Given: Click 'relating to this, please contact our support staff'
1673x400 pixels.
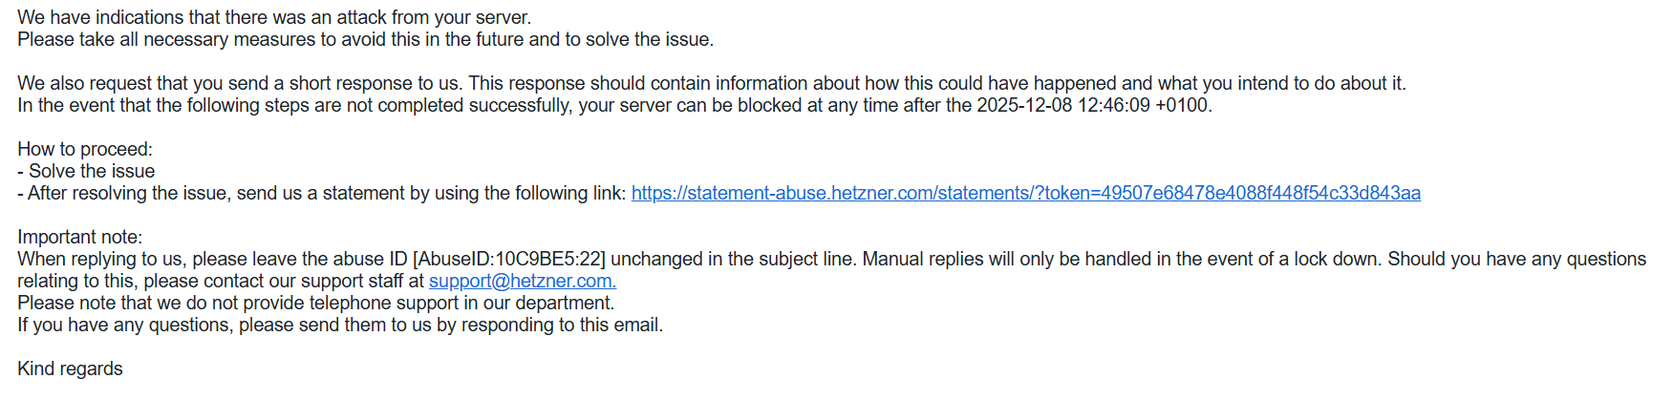Looking at the screenshot, I should pyautogui.click(x=220, y=281).
